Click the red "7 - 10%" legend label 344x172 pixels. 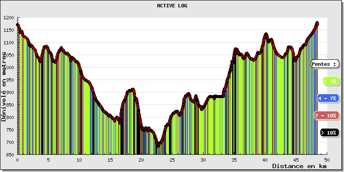coord(326,116)
